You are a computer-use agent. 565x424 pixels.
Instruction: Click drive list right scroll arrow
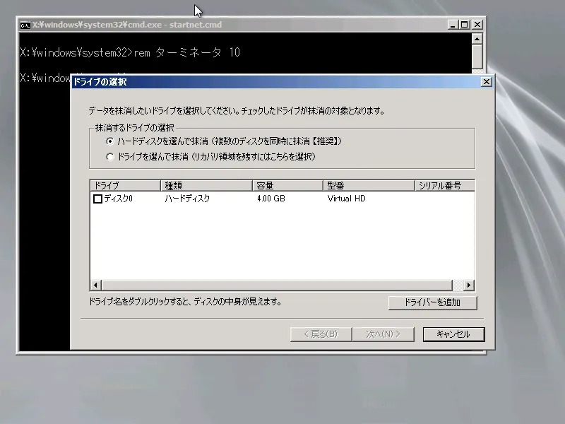[x=469, y=285]
